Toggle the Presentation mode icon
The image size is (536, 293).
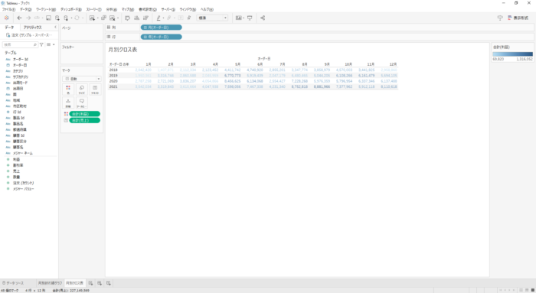coord(250,18)
